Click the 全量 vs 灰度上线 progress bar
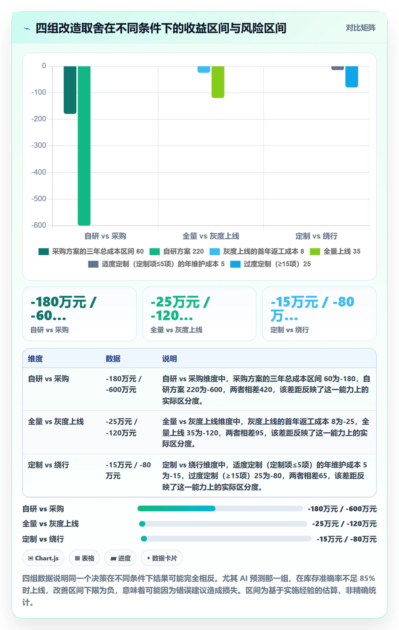Viewport: 399px width, 630px height. pos(223,524)
